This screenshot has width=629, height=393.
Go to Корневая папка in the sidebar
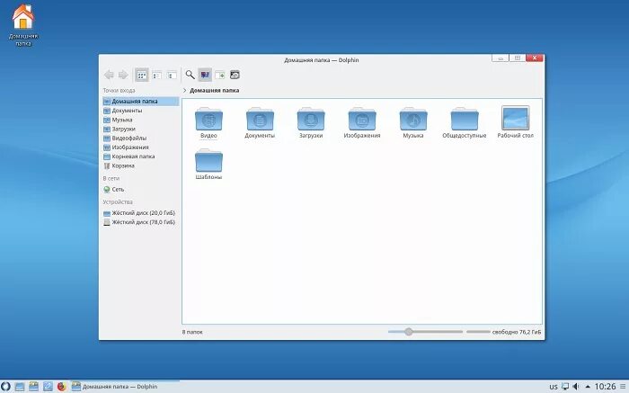click(x=140, y=156)
